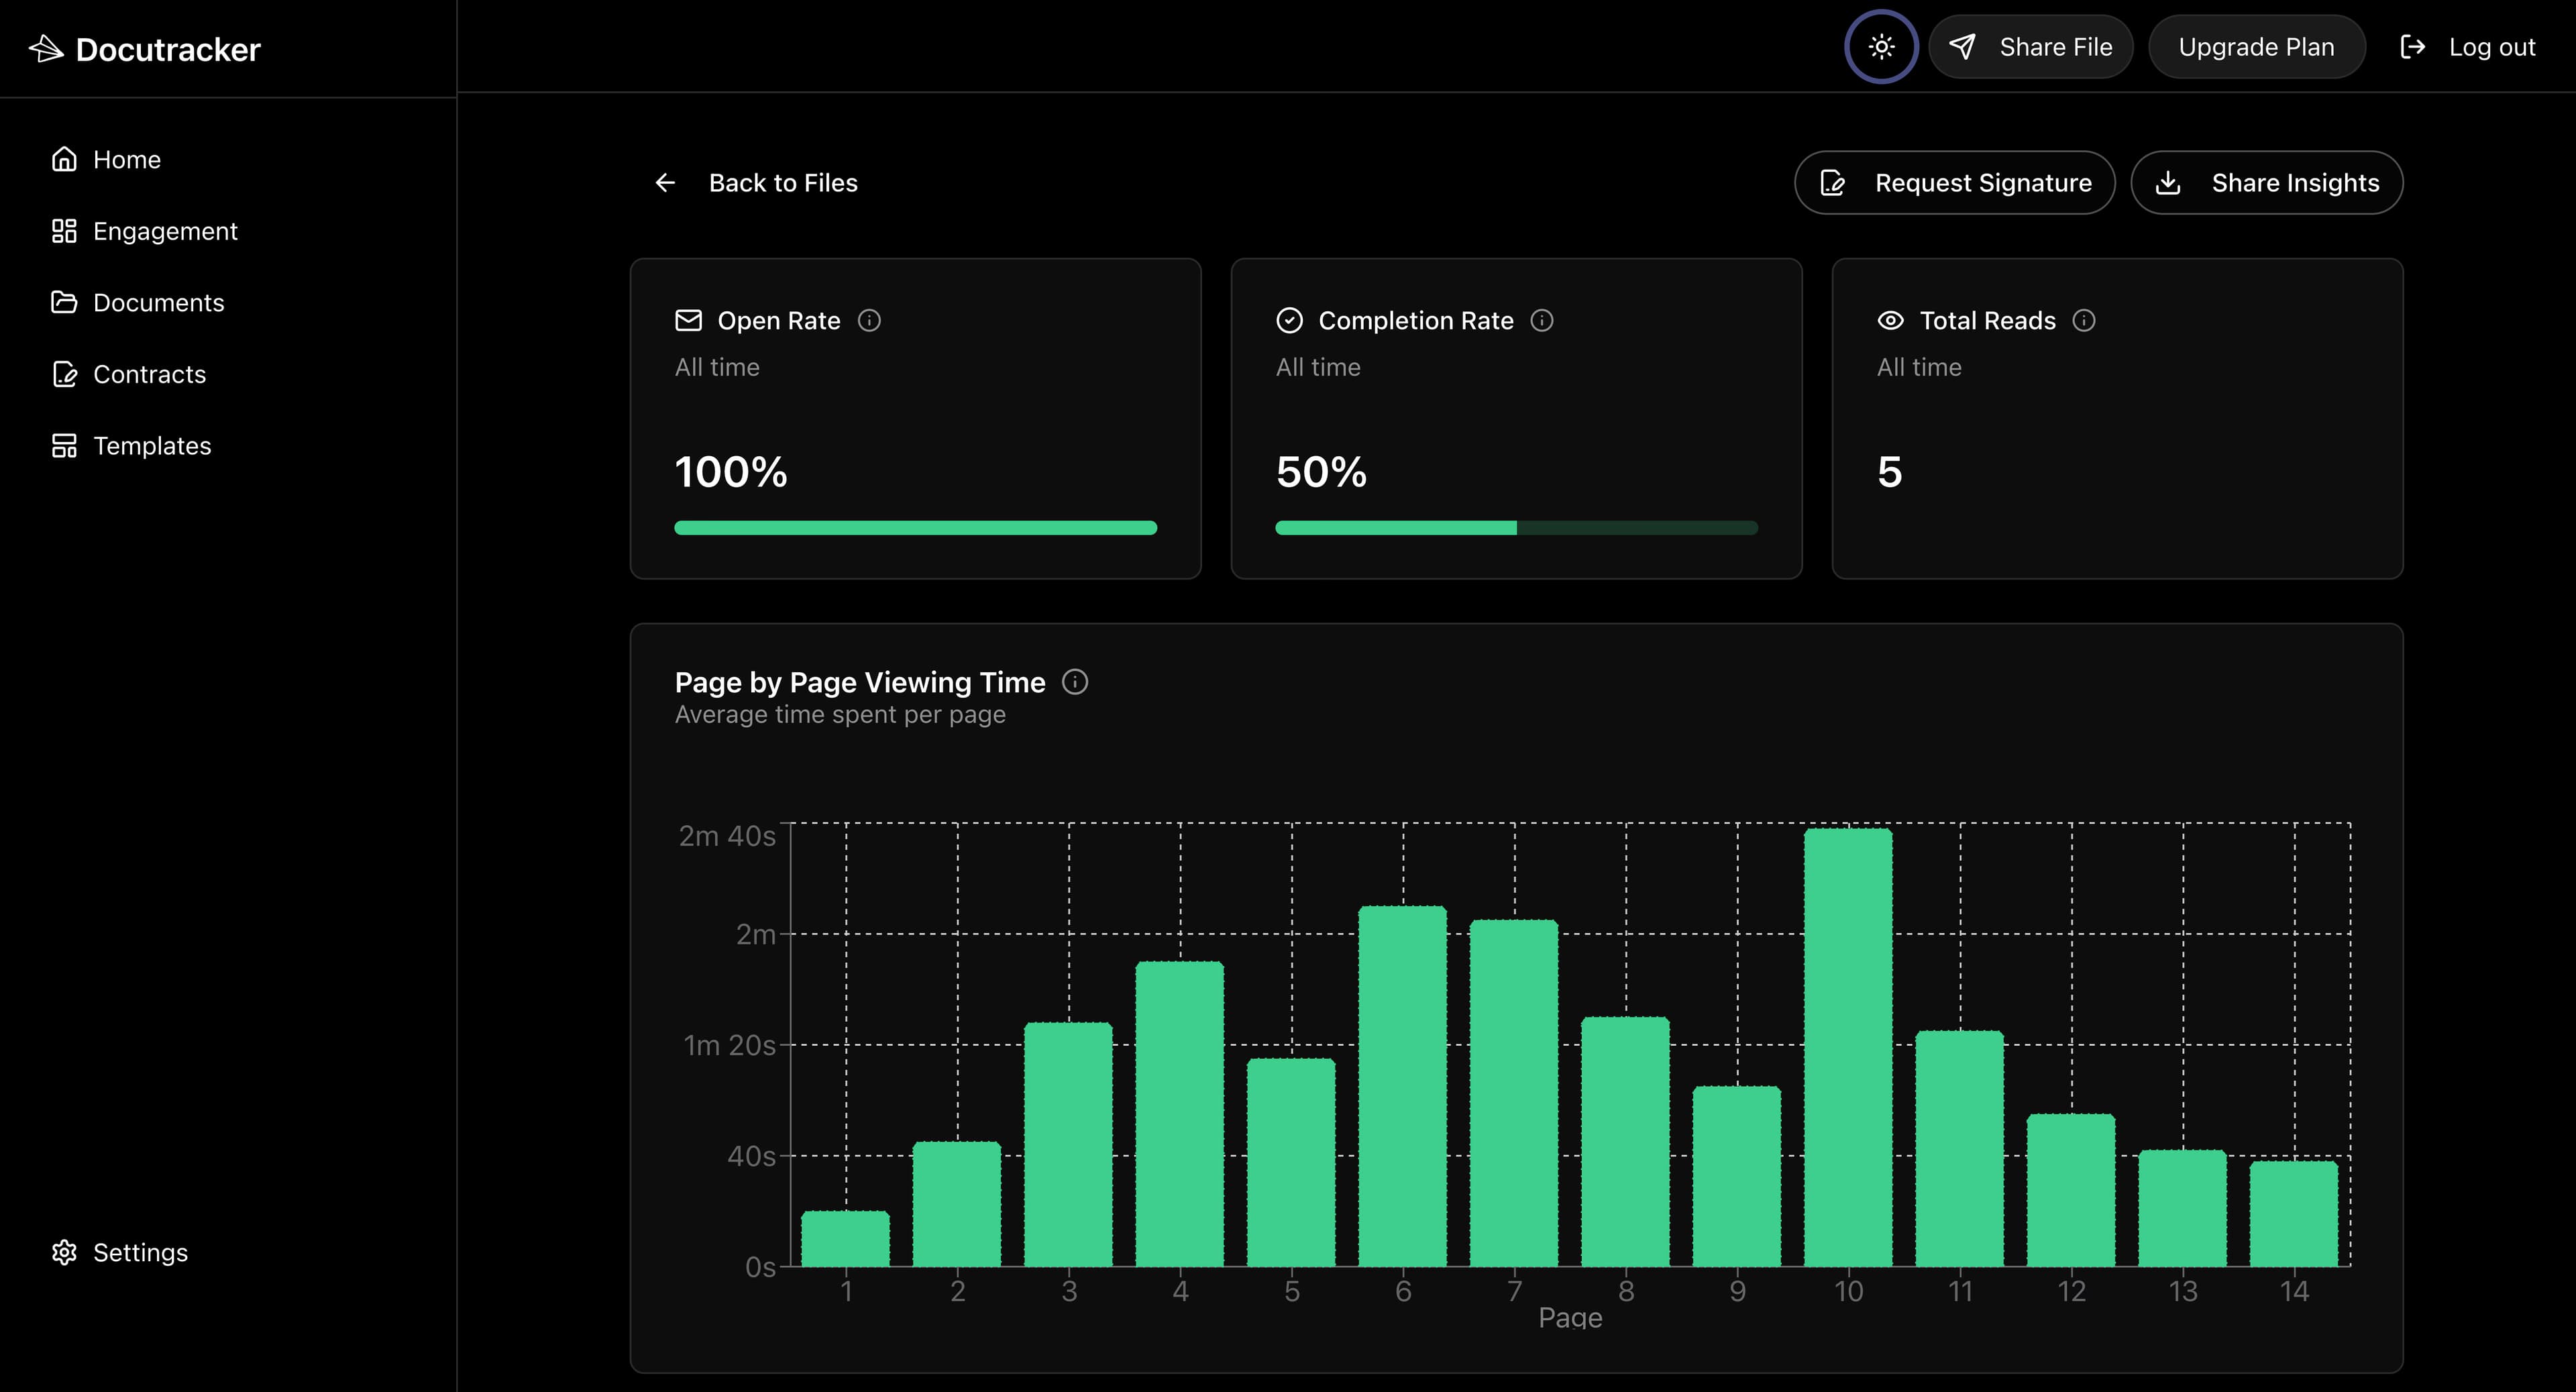Select the Templates icon
This screenshot has width=2576, height=1392.
pos(64,446)
